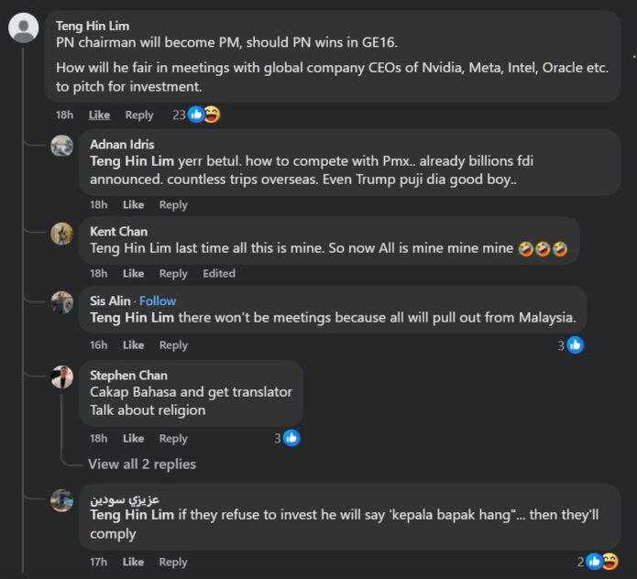Screen dimensions: 637x579
Task: Open Adnan Idris's profile picture
Action: 61,146
